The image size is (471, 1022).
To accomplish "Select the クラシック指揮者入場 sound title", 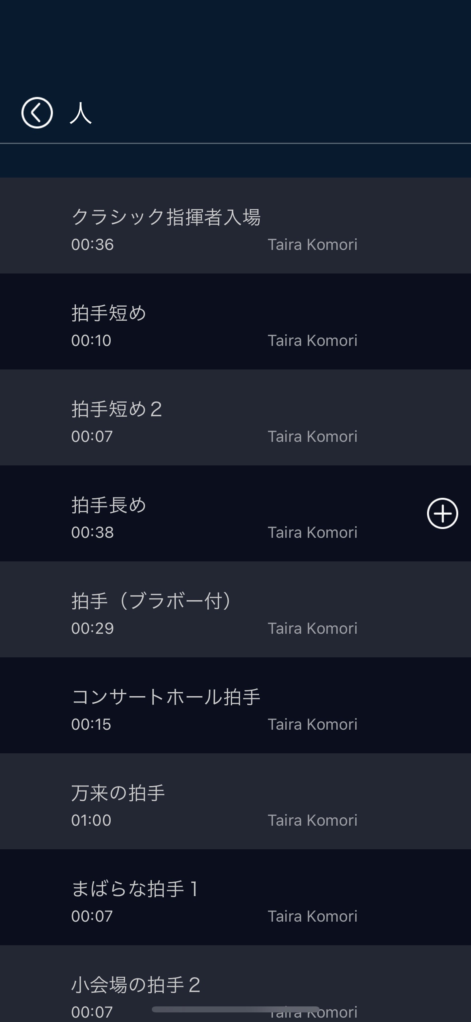I will point(166,217).
